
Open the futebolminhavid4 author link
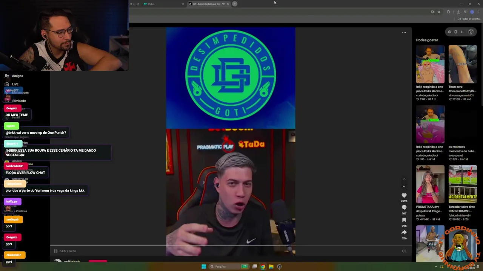coord(460,216)
